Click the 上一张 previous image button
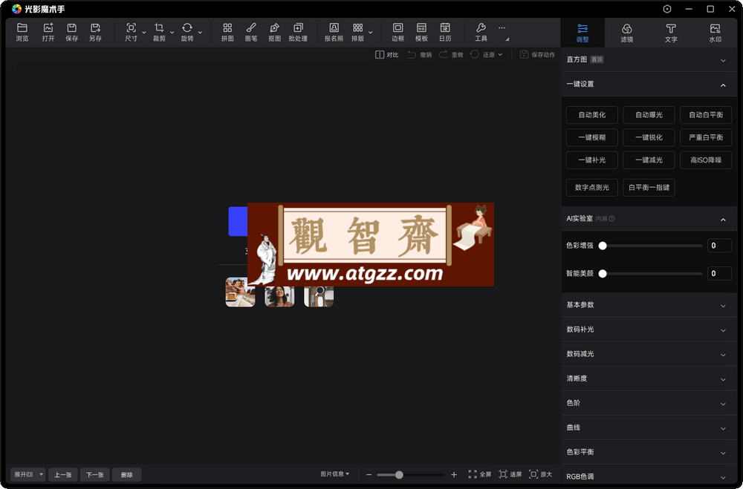 click(63, 474)
